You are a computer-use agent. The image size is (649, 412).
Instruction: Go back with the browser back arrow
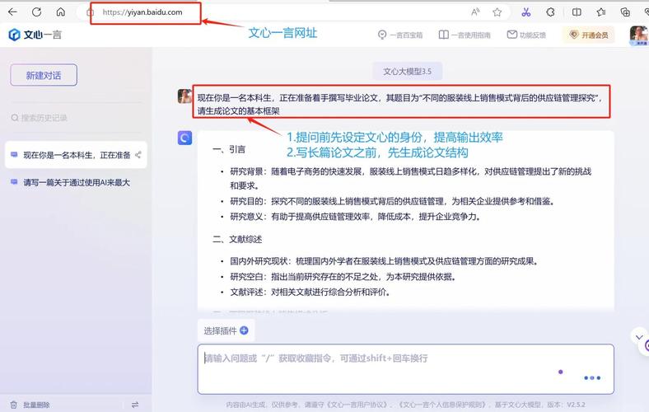coord(12,12)
